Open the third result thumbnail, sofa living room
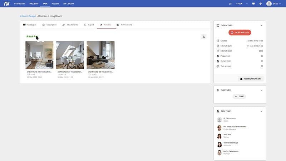 pyautogui.click(x=101, y=55)
